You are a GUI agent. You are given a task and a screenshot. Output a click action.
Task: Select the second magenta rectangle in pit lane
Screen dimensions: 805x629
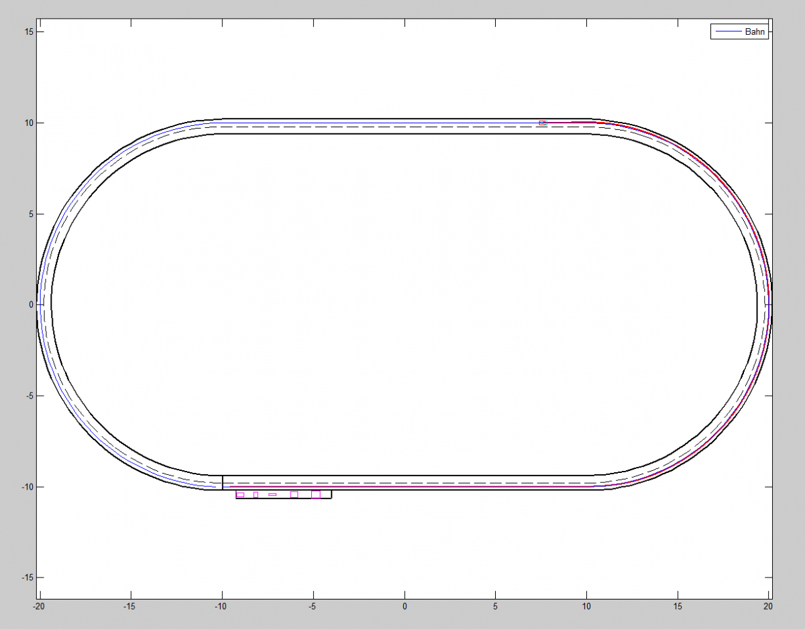click(256, 494)
